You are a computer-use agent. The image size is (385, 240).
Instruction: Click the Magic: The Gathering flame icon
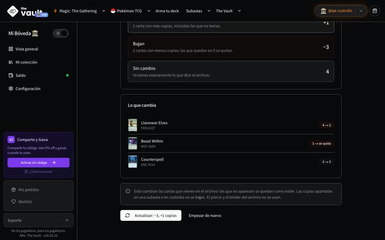(x=55, y=11)
